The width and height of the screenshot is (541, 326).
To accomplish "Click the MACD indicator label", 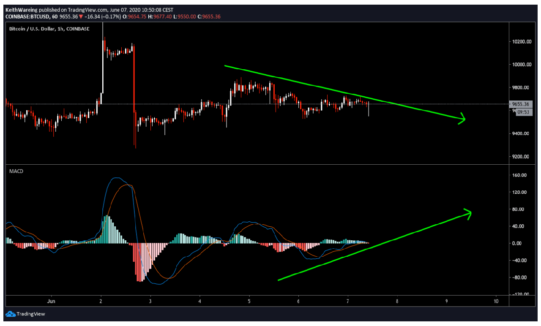I will click(x=16, y=171).
